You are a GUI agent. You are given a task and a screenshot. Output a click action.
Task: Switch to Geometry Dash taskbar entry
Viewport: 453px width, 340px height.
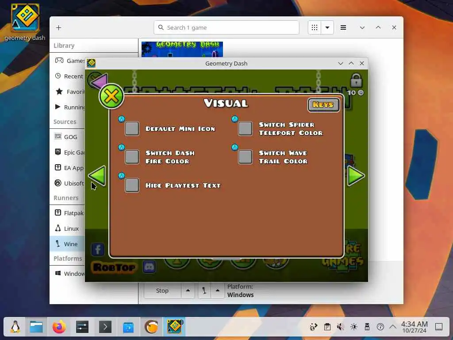tap(174, 327)
